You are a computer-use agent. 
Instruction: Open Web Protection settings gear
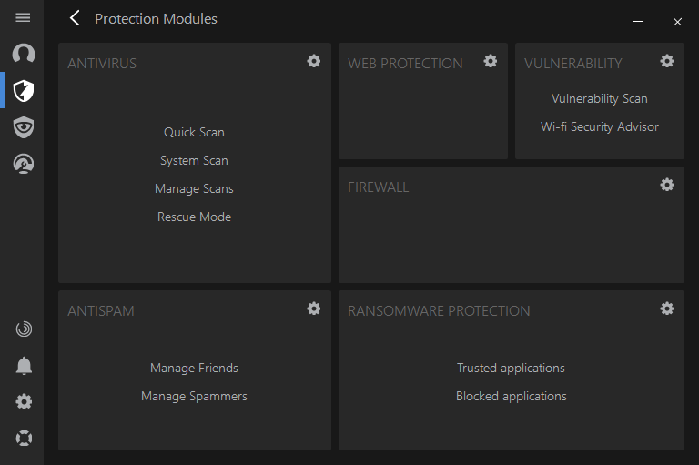491,61
